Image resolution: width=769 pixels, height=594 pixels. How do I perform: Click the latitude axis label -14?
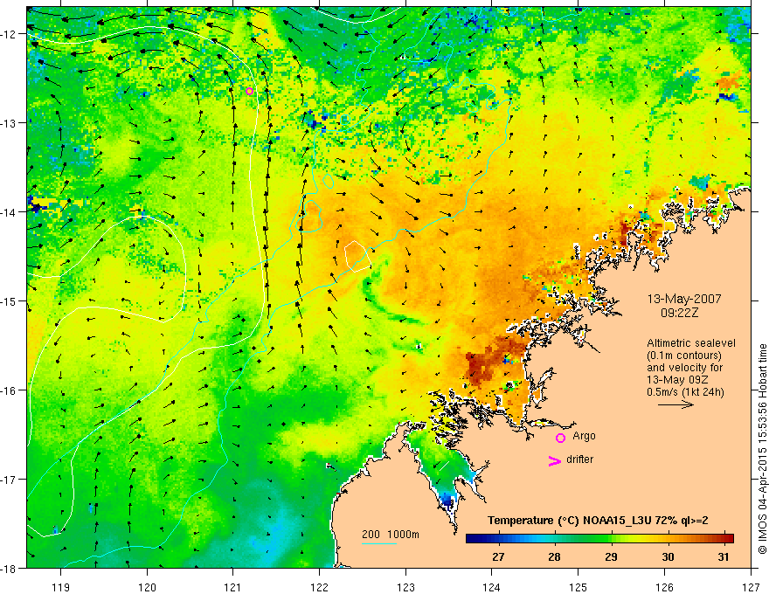tap(9, 212)
